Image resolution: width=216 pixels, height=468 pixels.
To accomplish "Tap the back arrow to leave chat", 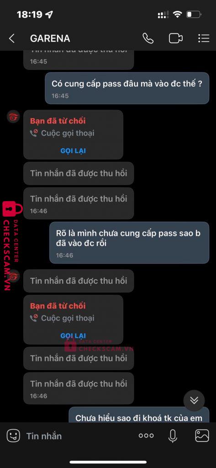I will pos(11,38).
